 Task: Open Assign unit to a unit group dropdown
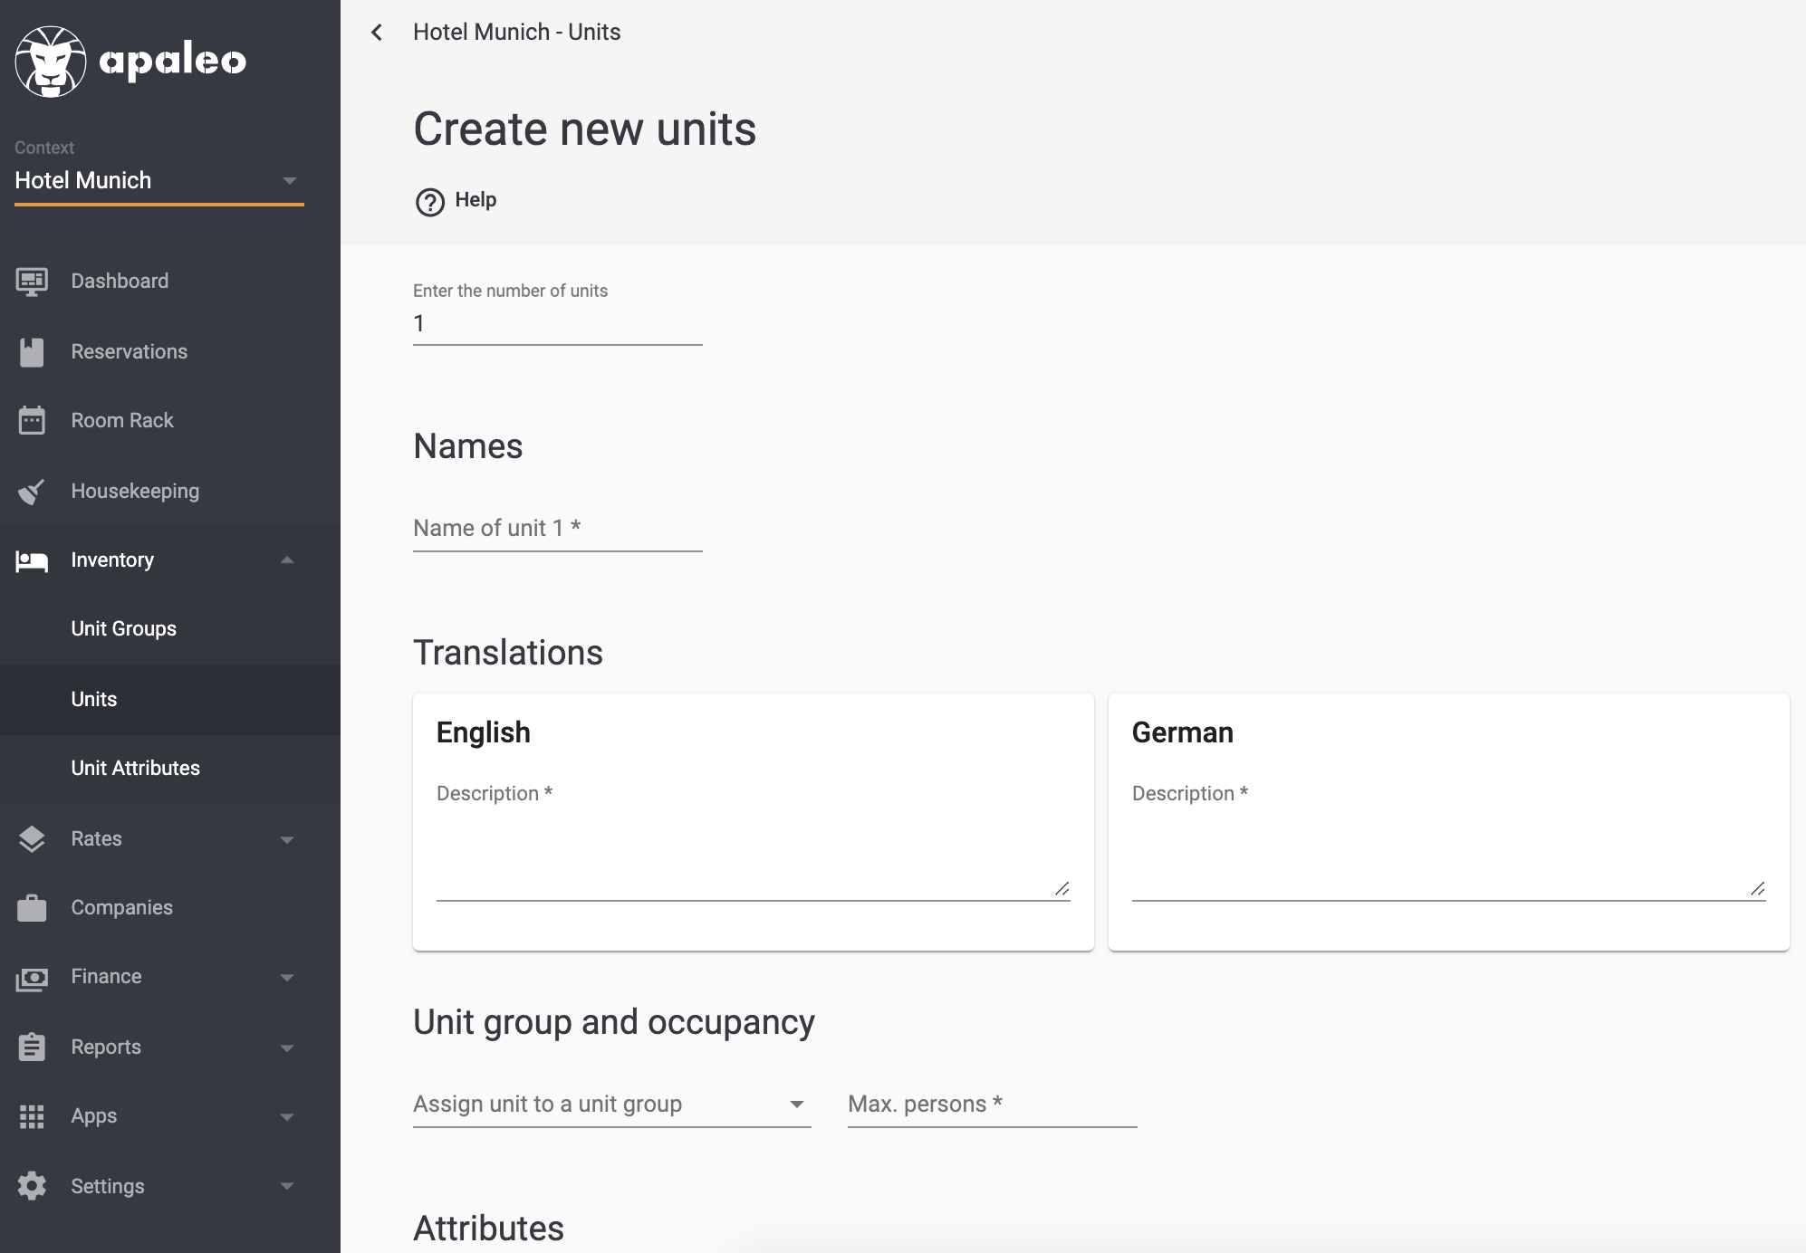(x=612, y=1105)
